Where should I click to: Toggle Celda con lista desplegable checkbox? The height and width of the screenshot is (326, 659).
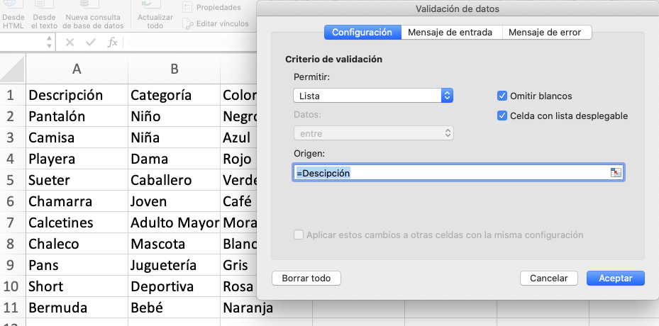pos(502,116)
